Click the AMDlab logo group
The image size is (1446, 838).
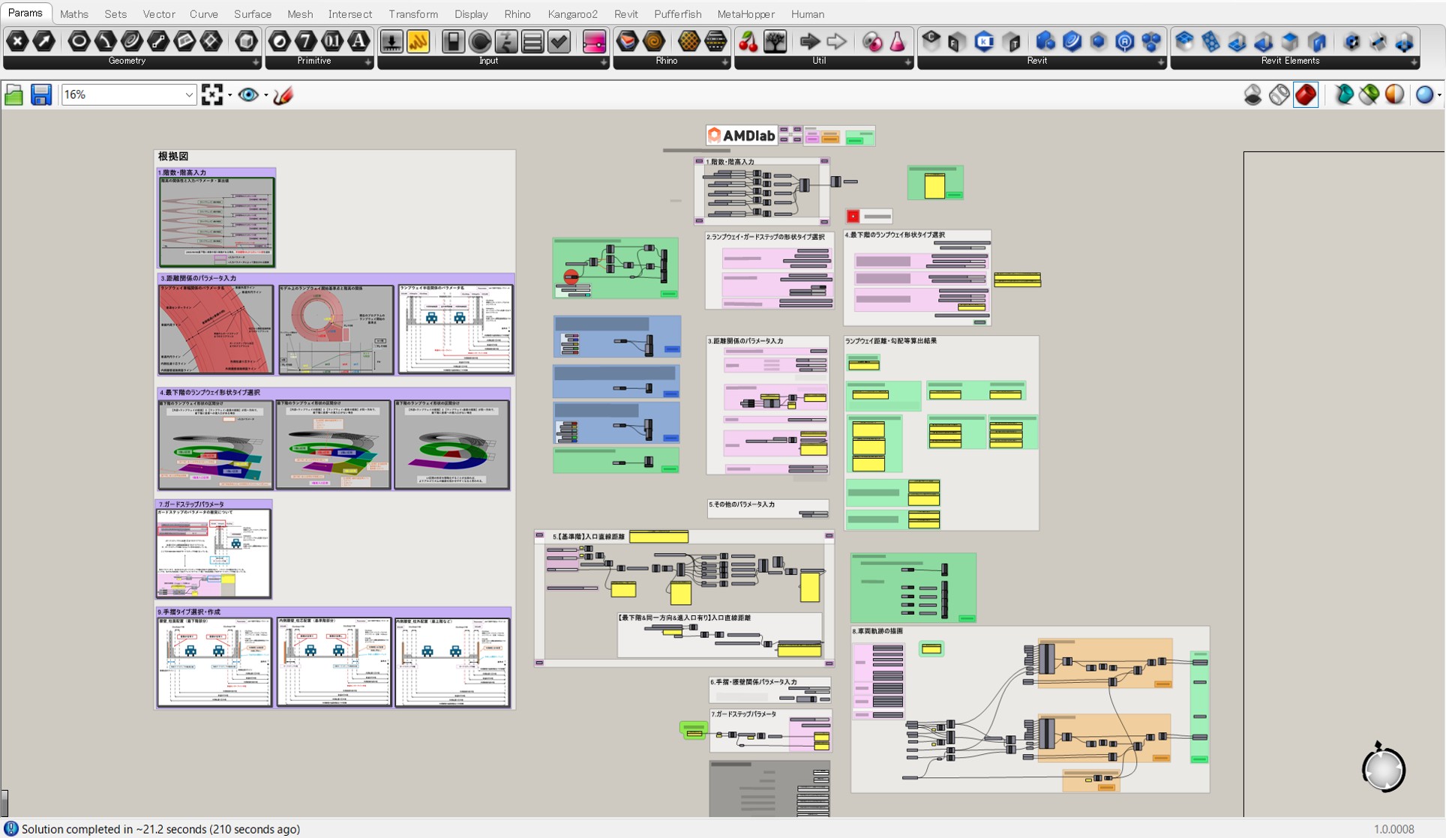point(742,136)
